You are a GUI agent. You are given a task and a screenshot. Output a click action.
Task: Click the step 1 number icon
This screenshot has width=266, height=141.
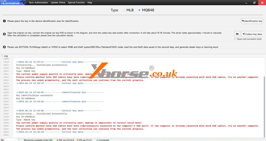pyautogui.click(x=4, y=21)
